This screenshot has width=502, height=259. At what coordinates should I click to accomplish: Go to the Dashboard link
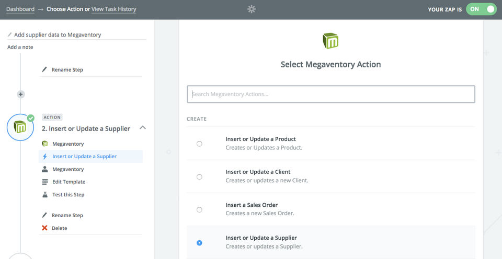coord(20,9)
